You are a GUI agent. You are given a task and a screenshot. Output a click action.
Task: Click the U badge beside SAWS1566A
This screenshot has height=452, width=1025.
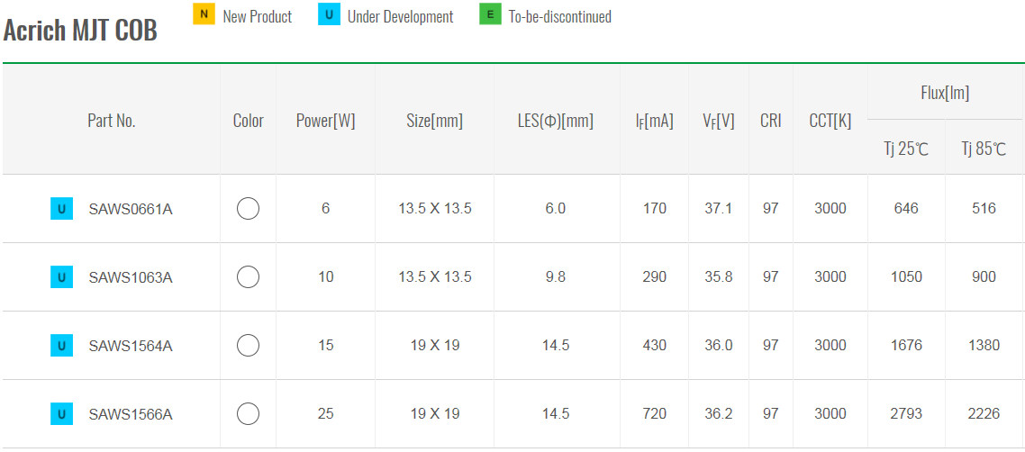(x=61, y=414)
